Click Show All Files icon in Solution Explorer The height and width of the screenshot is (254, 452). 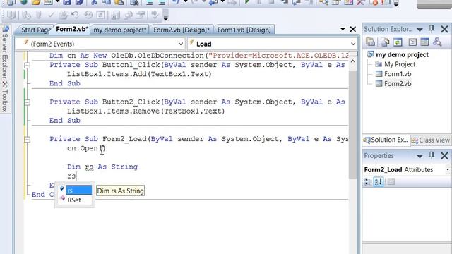click(x=385, y=42)
